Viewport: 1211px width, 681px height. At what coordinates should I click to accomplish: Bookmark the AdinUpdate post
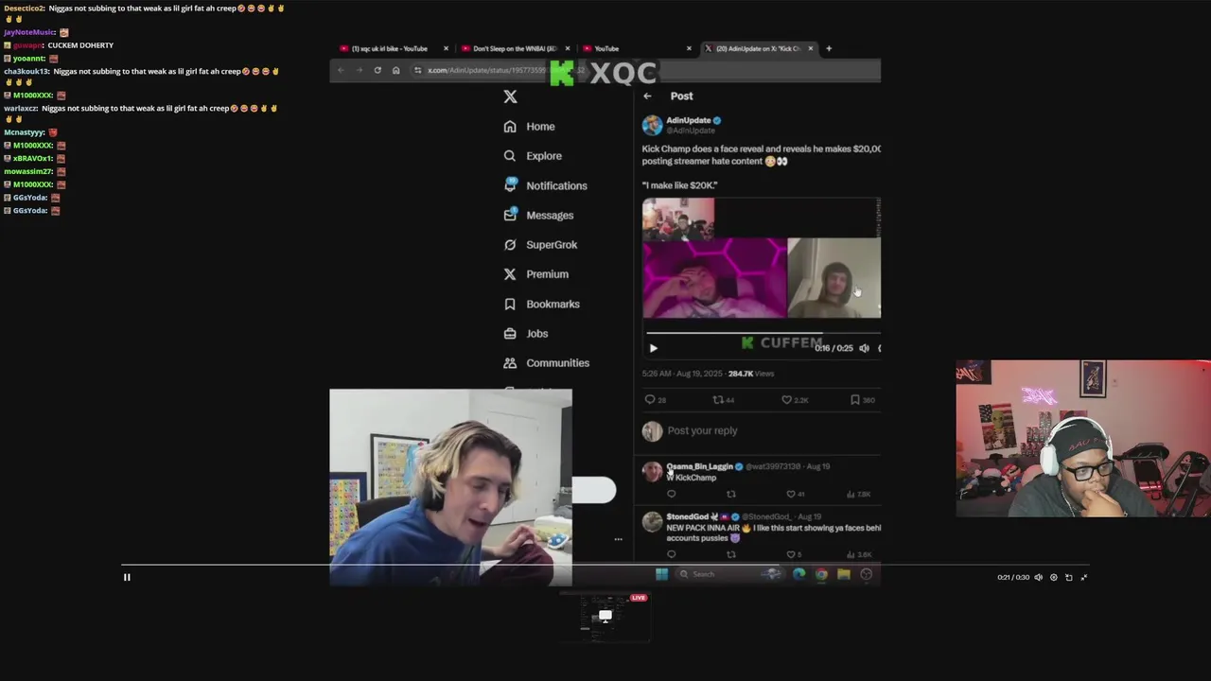pos(855,400)
